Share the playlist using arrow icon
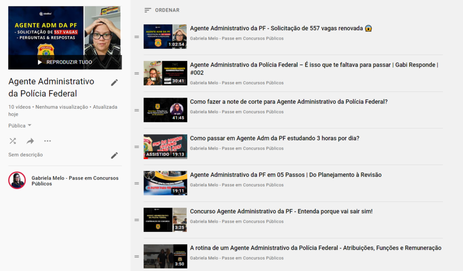This screenshot has height=271, width=463. pyautogui.click(x=30, y=141)
